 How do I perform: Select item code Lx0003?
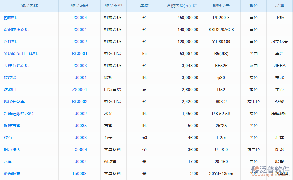(x=79, y=174)
